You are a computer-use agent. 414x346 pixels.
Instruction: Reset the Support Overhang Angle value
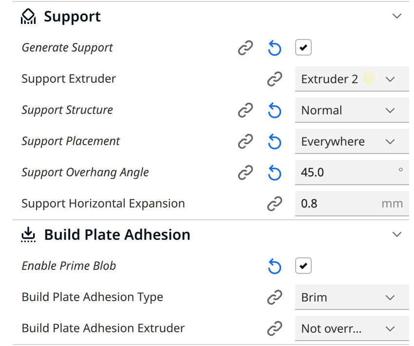[275, 173]
